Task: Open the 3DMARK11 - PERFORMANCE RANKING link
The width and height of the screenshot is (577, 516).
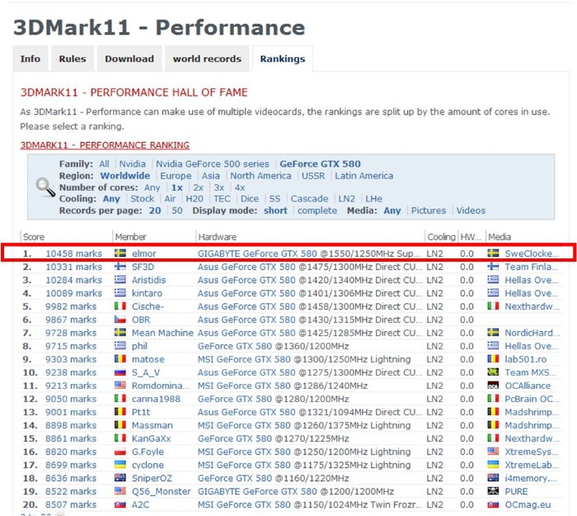Action: click(105, 145)
